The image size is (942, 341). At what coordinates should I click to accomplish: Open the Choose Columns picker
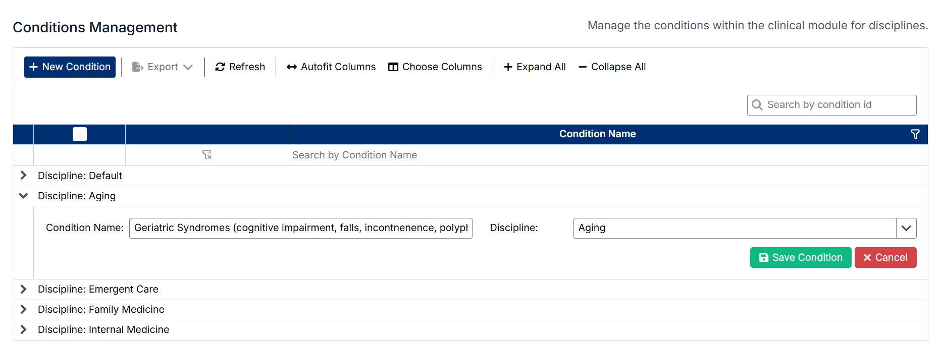[x=435, y=67]
